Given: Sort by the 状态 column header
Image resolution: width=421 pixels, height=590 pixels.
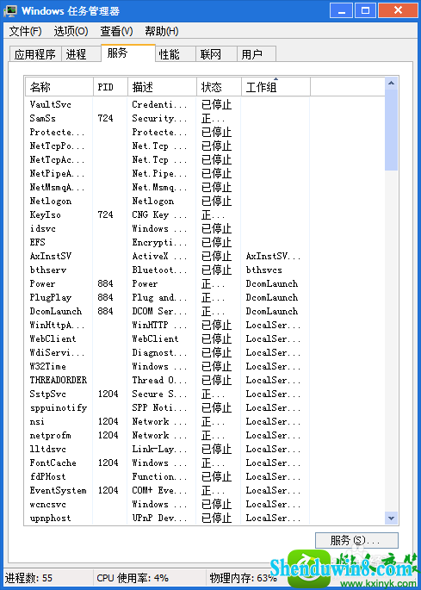Looking at the screenshot, I should 219,87.
